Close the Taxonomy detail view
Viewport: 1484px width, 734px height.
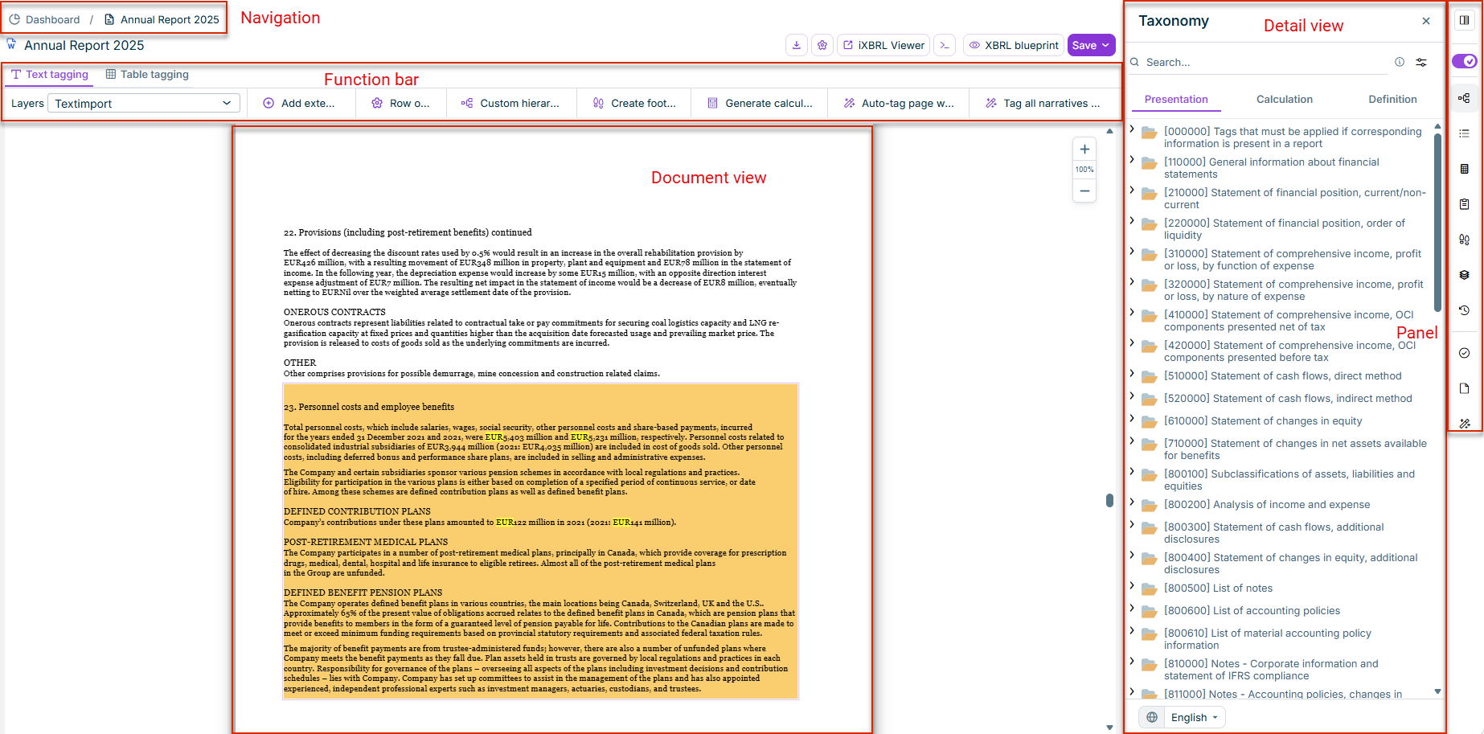pos(1426,21)
